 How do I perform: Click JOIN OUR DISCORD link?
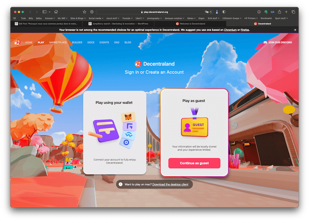click(x=278, y=42)
